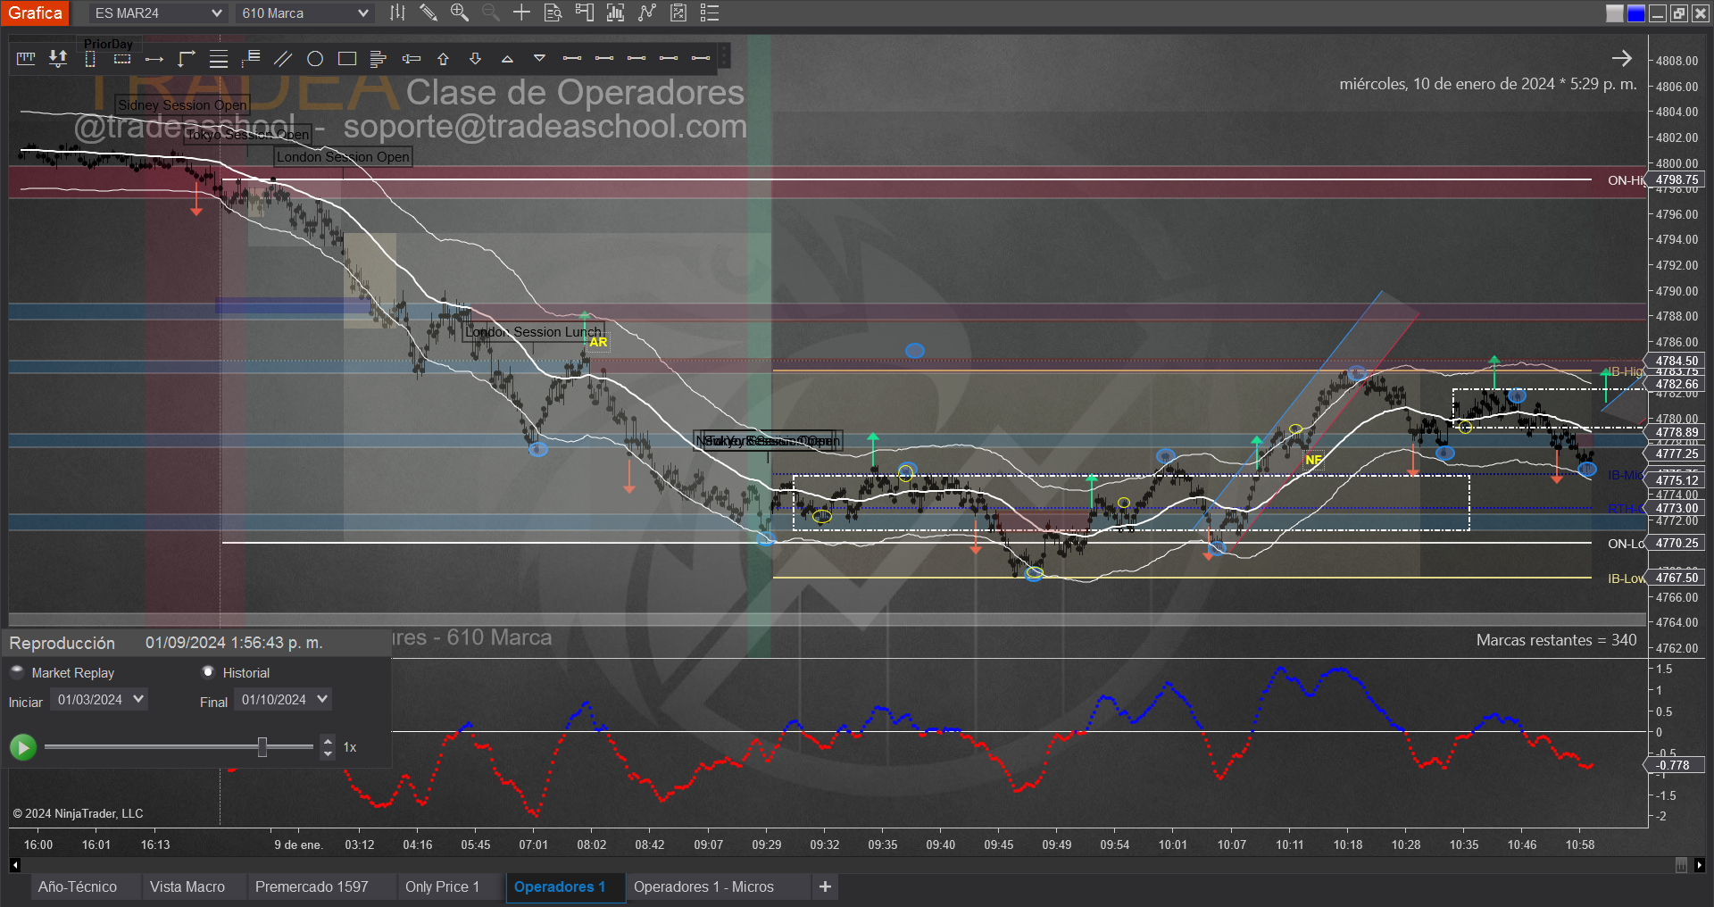Open the data box icon

553,12
